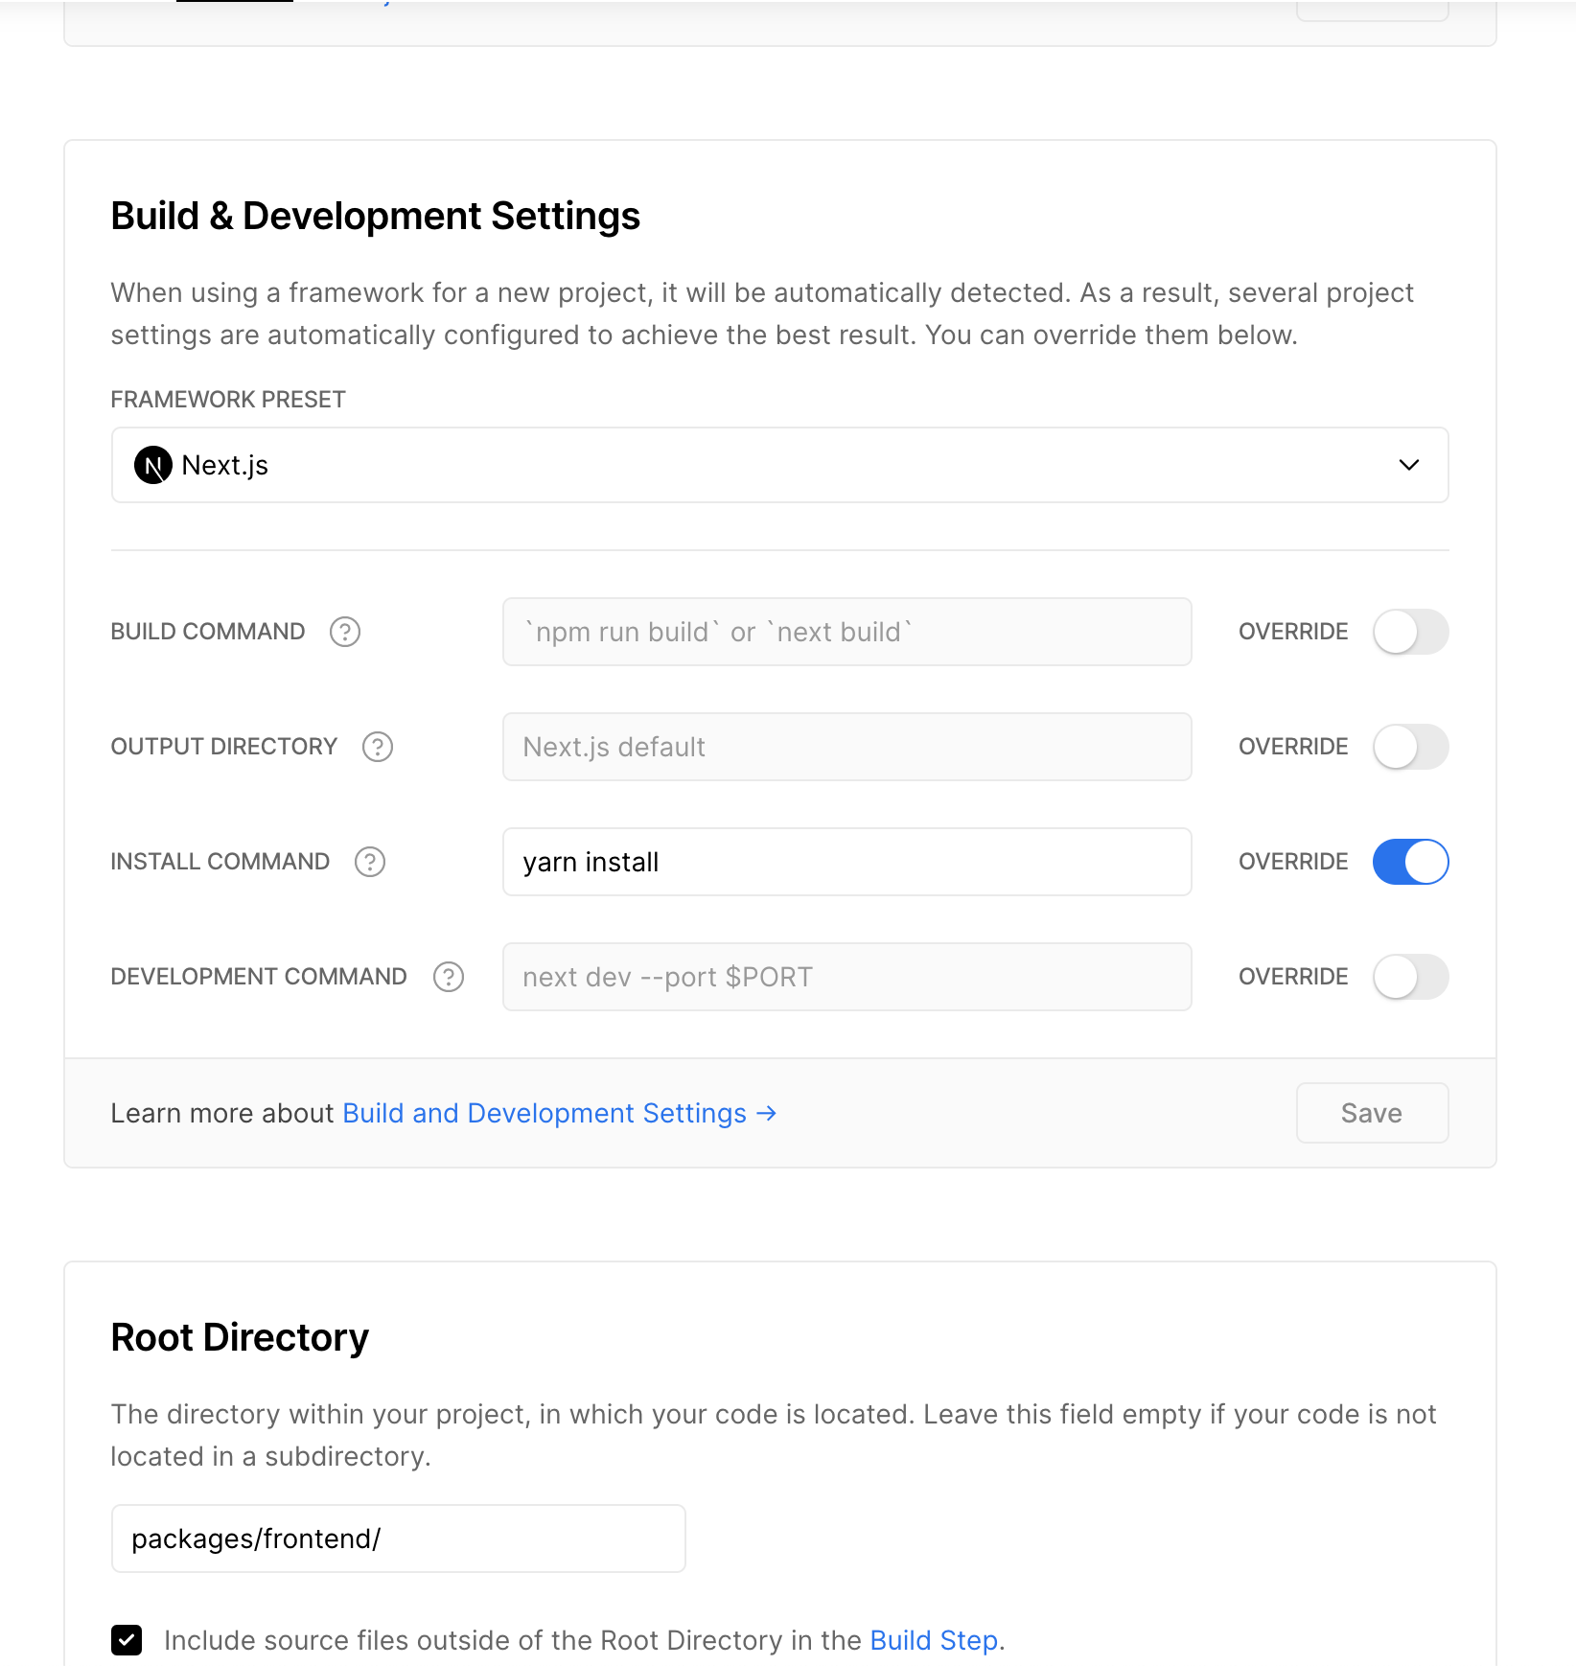
Task: Edit the Root Directory packages/frontend/ field
Action: pyautogui.click(x=398, y=1539)
